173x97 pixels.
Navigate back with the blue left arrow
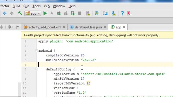(x=5, y=13)
